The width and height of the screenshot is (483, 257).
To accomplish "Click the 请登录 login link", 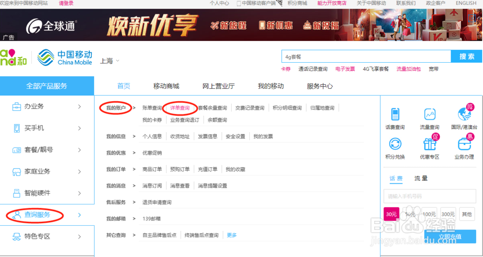I will (x=66, y=3).
